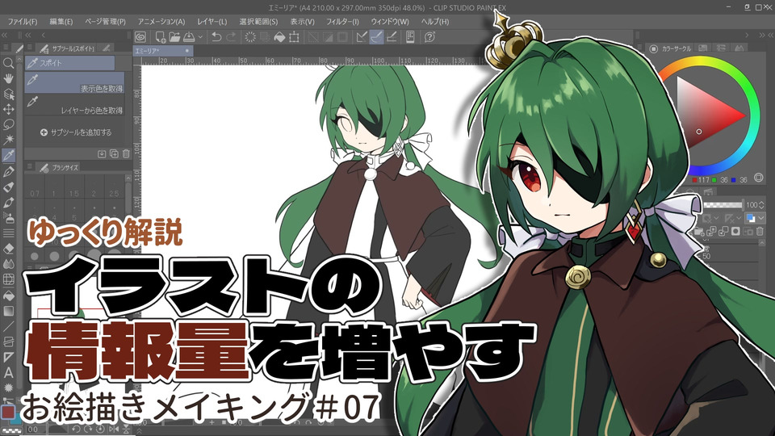
Task: Select the Move layer tool
Action: point(8,109)
